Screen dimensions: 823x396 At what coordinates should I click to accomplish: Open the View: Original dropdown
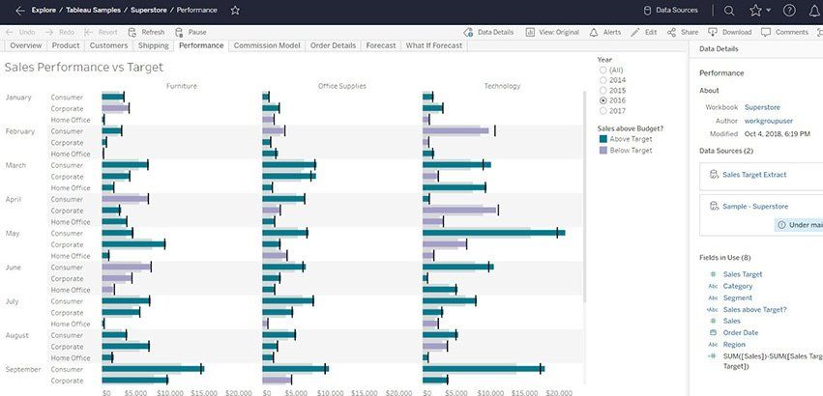pyautogui.click(x=553, y=32)
